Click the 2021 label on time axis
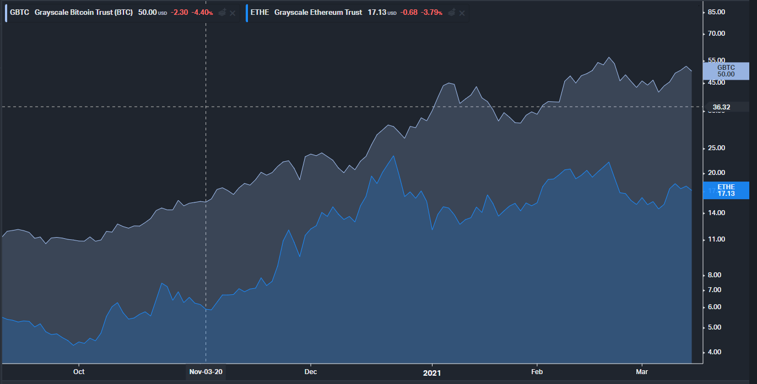The image size is (757, 384). 432,372
